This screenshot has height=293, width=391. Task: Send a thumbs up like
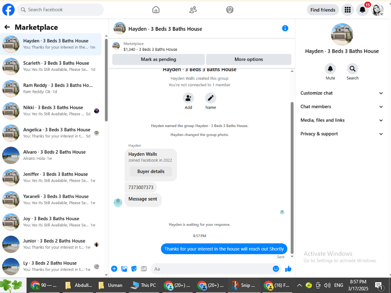coord(288,269)
